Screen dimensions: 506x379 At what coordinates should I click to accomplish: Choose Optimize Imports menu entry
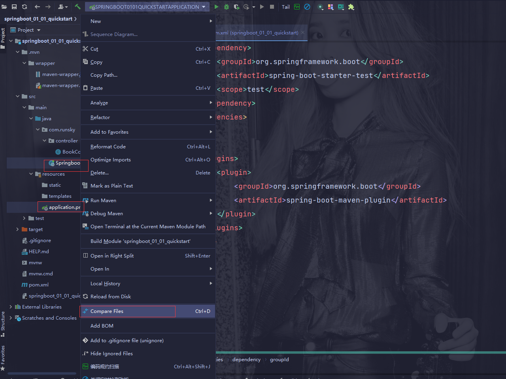click(x=148, y=160)
